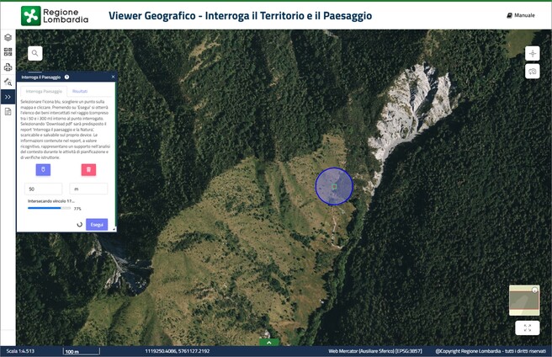Click the 77% progress percentage

tap(77, 209)
